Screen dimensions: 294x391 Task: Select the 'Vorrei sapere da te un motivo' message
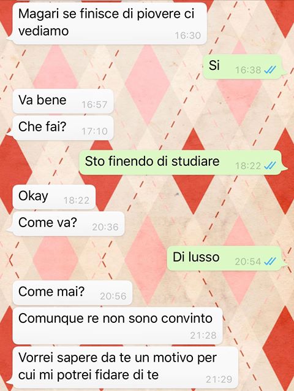[126, 367]
